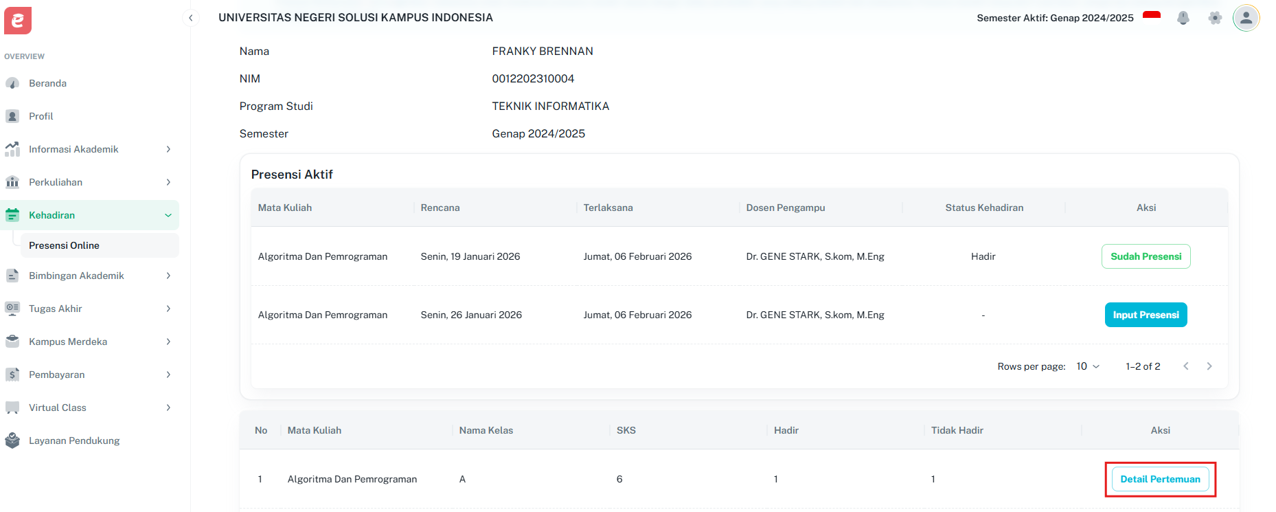Collapse Kehadiran submenu chevron

point(168,215)
